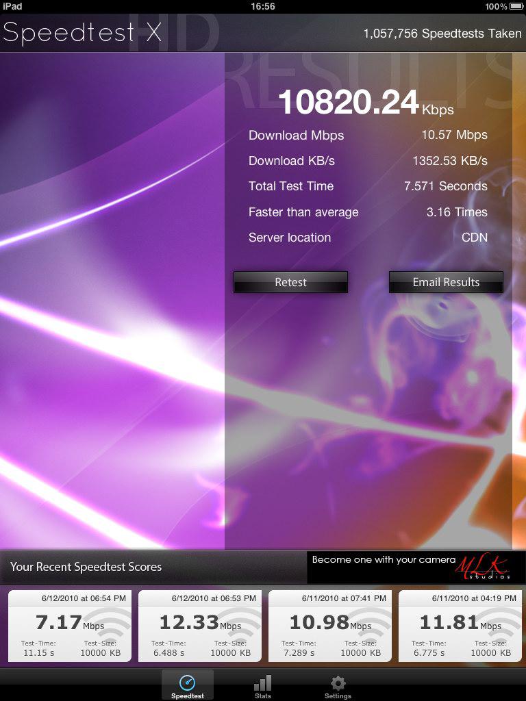
Task: Tap the 6/11/2010 at 04:19 PM date
Action: 474,598
